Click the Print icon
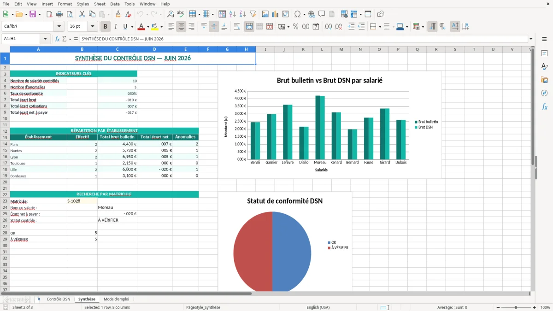Viewport: 553px width, 311px height. pos(59,14)
